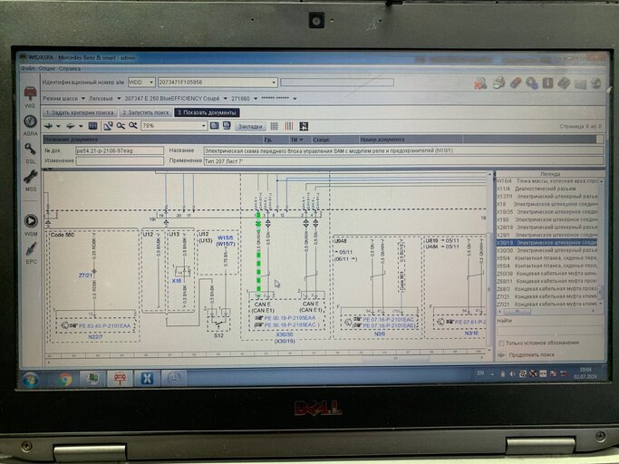This screenshot has height=464, width=619.
Task: Open the WIS module in the sidebar
Action: pos(30,97)
